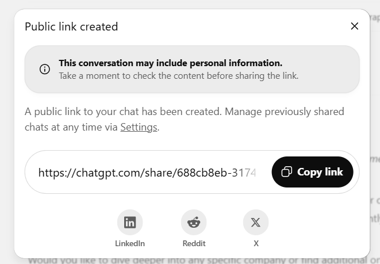This screenshot has height=264, width=380.
Task: Click the X text label below the icon
Action: coord(256,243)
